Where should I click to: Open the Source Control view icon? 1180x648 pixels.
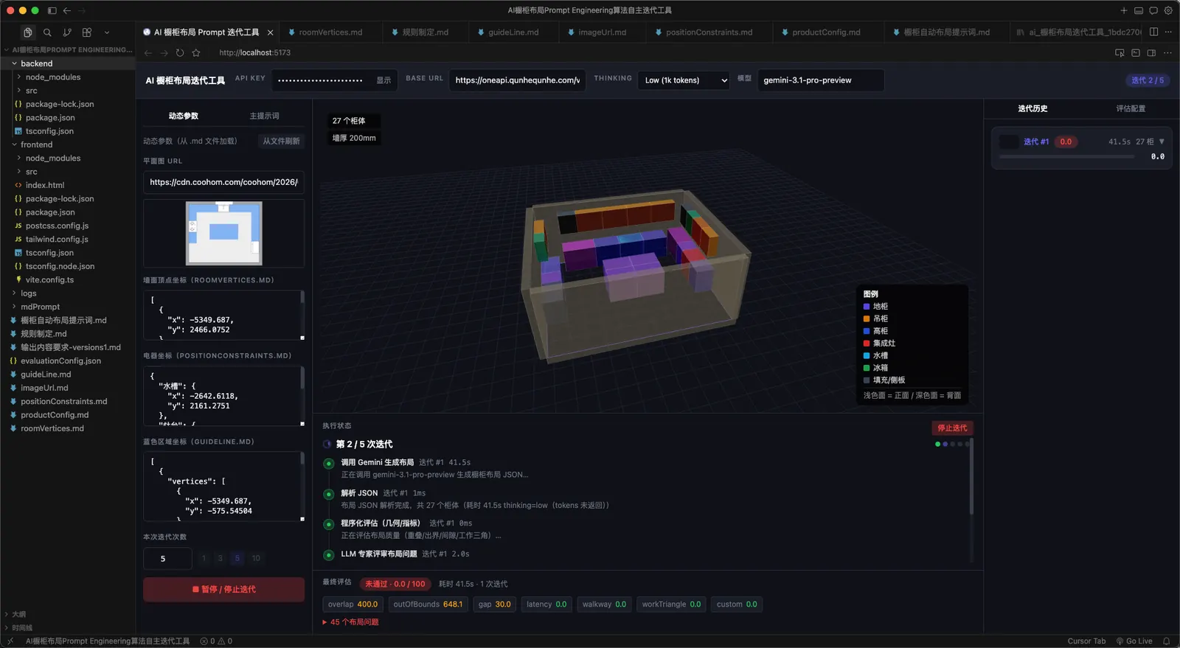tap(67, 32)
